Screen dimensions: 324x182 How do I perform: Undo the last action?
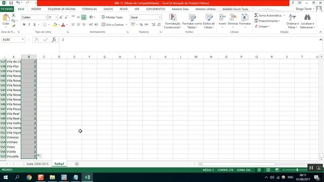pyautogui.click(x=18, y=3)
